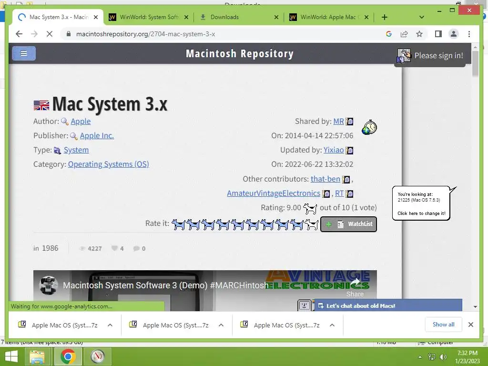Click the comments bubble count icon
The width and height of the screenshot is (488, 366).
136,248
